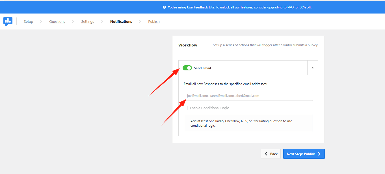Image resolution: width=385 pixels, height=174 pixels.
Task: Disable the Send Email toggle
Action: point(187,68)
